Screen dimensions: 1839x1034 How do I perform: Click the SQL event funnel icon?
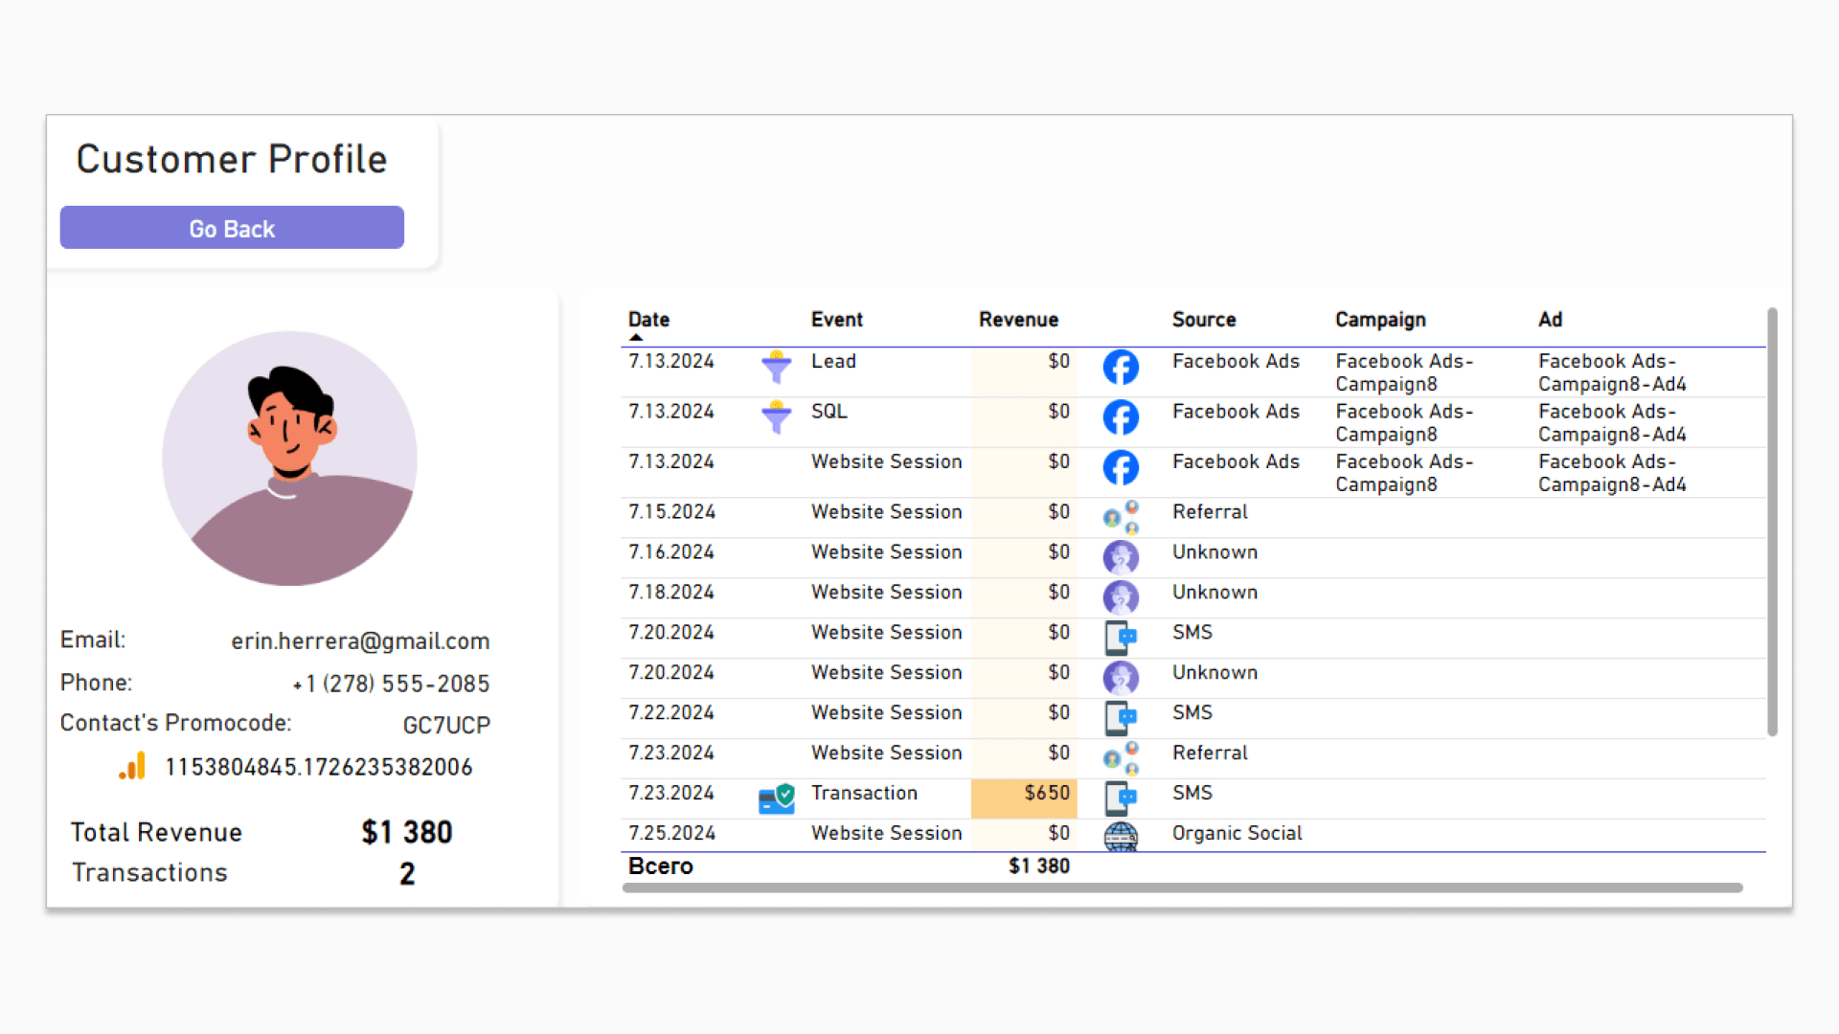(x=776, y=416)
